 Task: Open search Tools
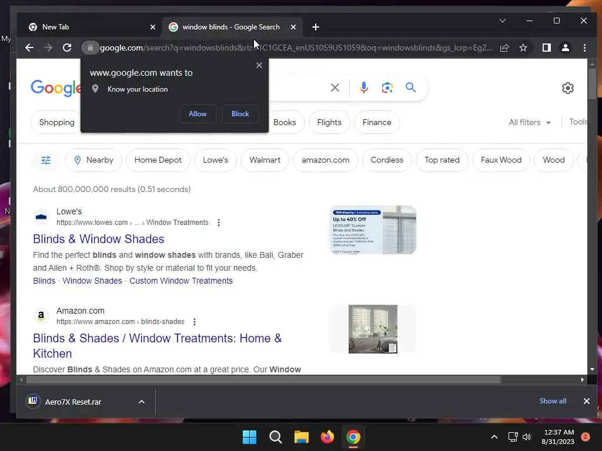point(578,122)
